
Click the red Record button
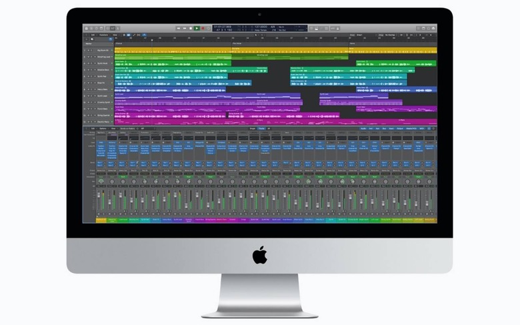pyautogui.click(x=203, y=29)
